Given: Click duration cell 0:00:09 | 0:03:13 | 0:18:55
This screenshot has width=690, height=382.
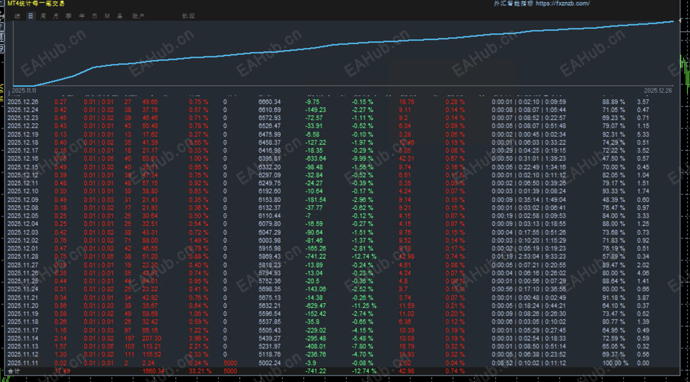Looking at the screenshot, I should click(529, 224).
